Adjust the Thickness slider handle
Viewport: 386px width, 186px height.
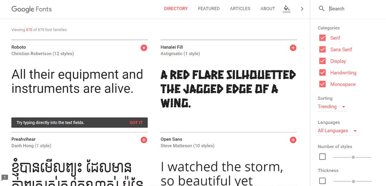(x=353, y=181)
